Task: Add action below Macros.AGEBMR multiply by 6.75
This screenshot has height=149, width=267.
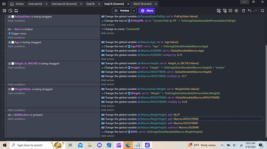Action: tap(108, 59)
